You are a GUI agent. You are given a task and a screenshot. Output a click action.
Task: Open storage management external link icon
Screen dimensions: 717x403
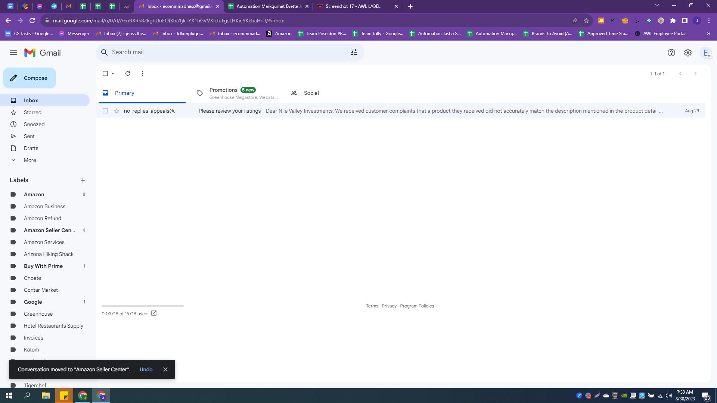(x=154, y=313)
